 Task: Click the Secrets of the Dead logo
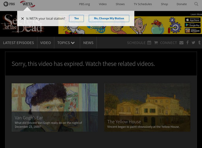tap(22, 23)
